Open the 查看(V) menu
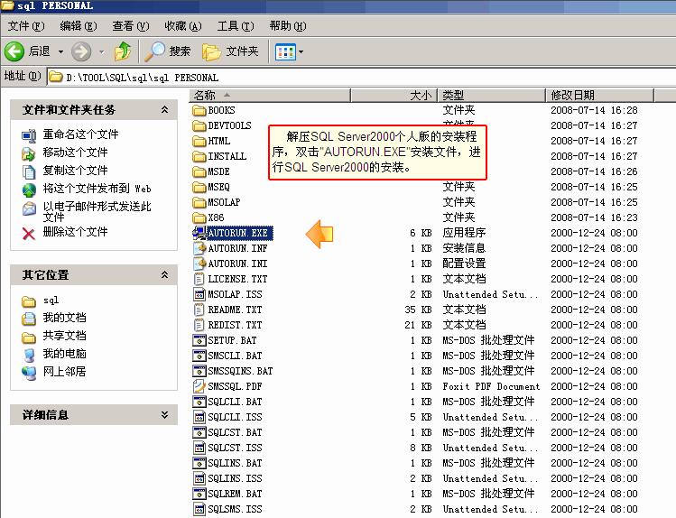Viewport: 676px width, 518px height. tap(131, 26)
